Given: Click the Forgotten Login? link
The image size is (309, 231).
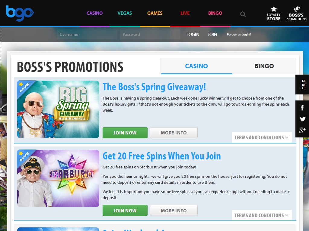Looking at the screenshot, I should 239,35.
